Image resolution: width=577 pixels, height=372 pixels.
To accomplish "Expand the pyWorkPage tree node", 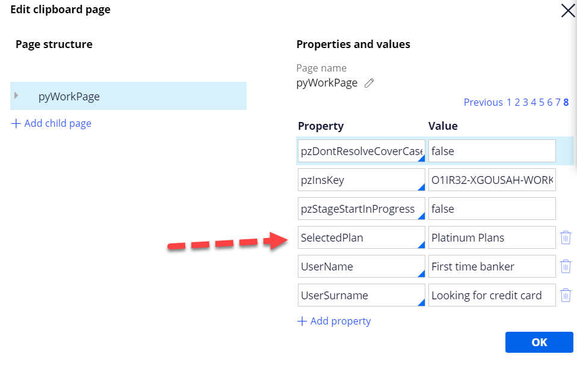I will click(16, 96).
